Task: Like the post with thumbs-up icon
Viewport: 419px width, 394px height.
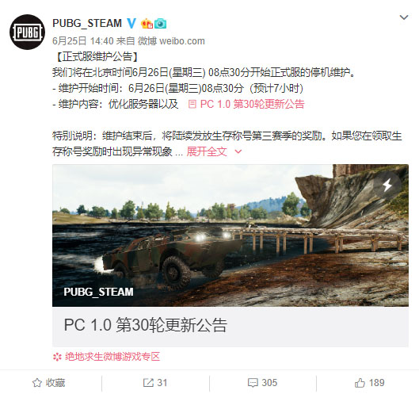Action: [360, 383]
